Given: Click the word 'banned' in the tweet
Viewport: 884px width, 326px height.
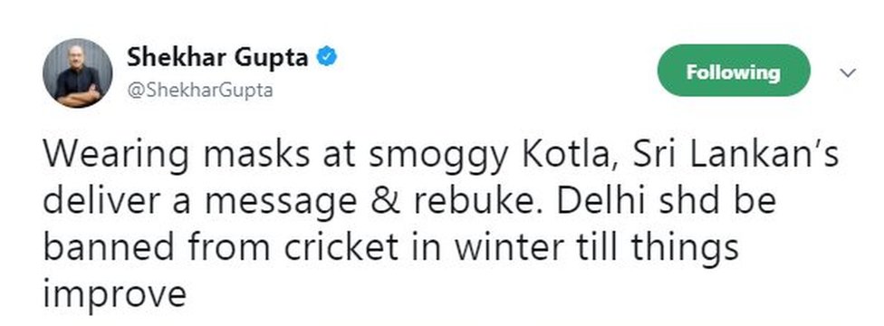Looking at the screenshot, I should pyautogui.click(x=109, y=246).
